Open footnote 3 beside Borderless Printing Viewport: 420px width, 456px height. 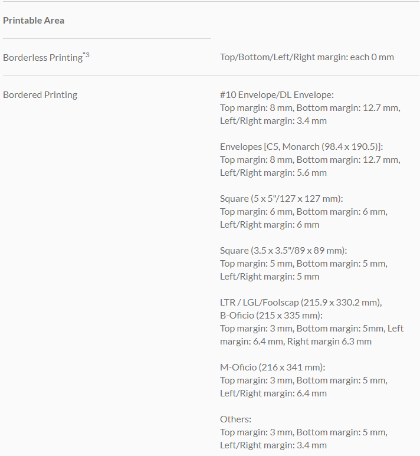click(x=86, y=55)
